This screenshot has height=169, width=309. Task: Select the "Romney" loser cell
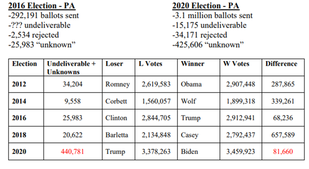point(117,84)
